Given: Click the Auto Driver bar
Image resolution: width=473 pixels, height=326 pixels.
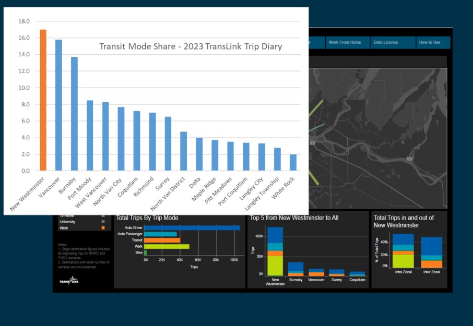Looking at the screenshot, I should [x=192, y=228].
